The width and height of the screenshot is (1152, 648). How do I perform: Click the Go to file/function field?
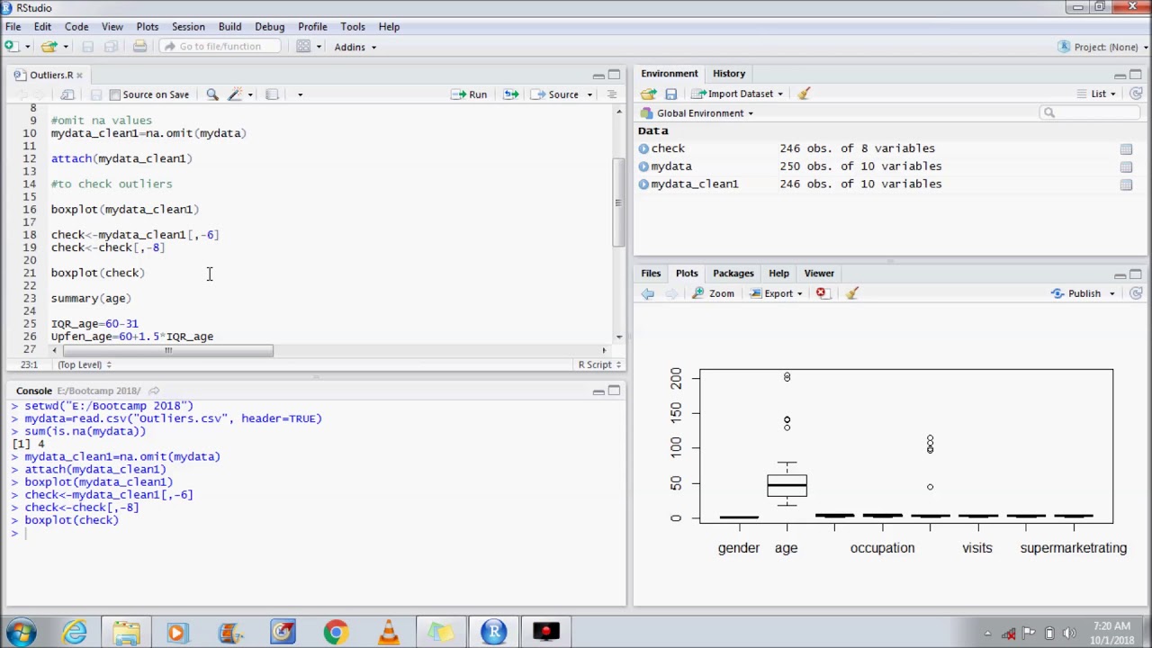click(x=220, y=47)
